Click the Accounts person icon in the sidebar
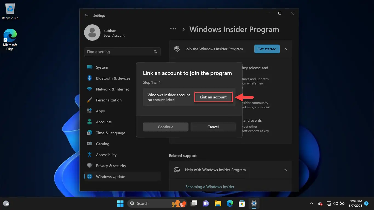This screenshot has height=210, width=374. pos(90,122)
